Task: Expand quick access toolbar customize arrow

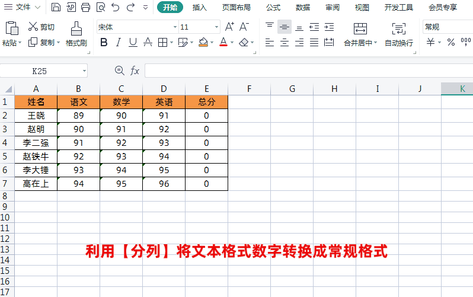Action: 145,7
